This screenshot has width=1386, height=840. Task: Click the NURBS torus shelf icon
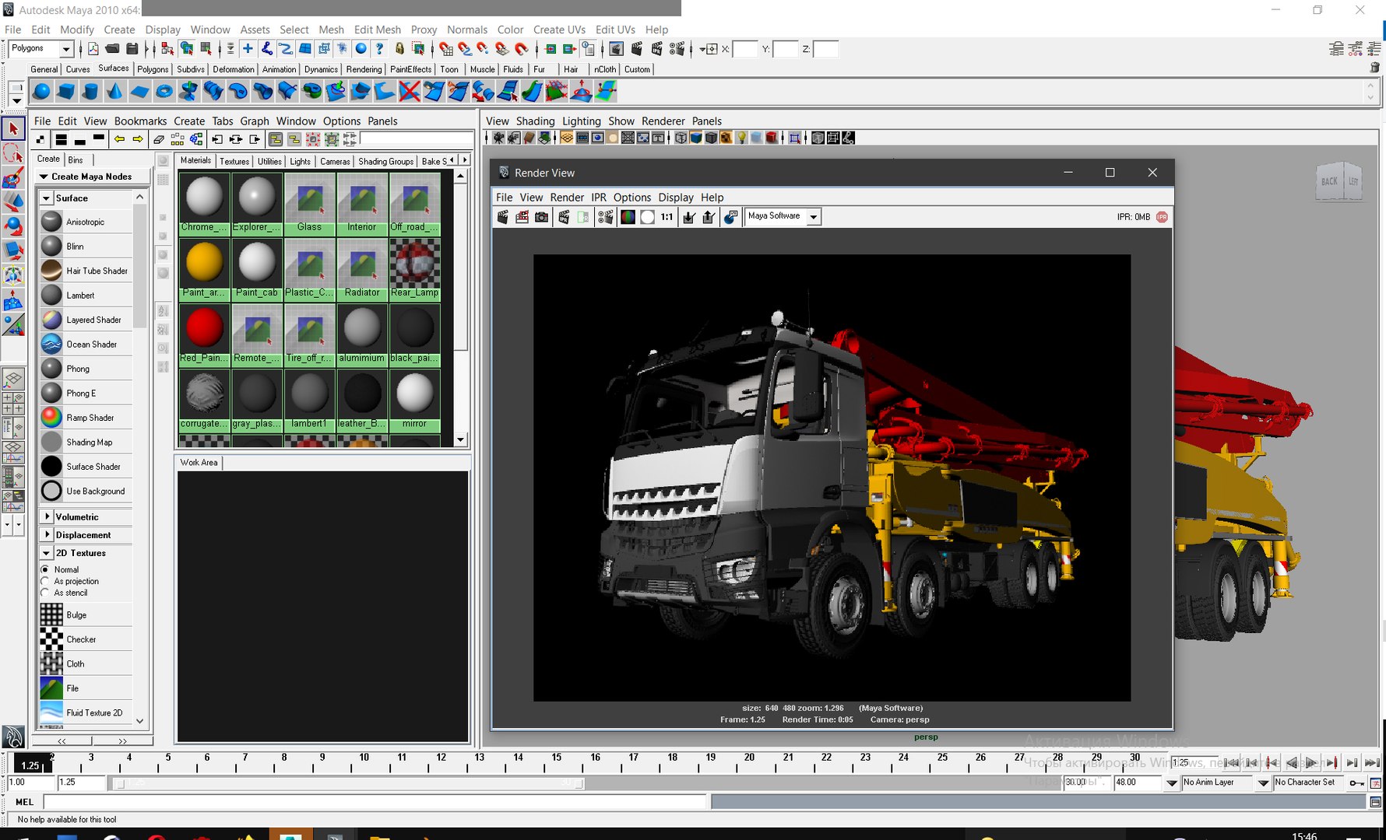(164, 92)
